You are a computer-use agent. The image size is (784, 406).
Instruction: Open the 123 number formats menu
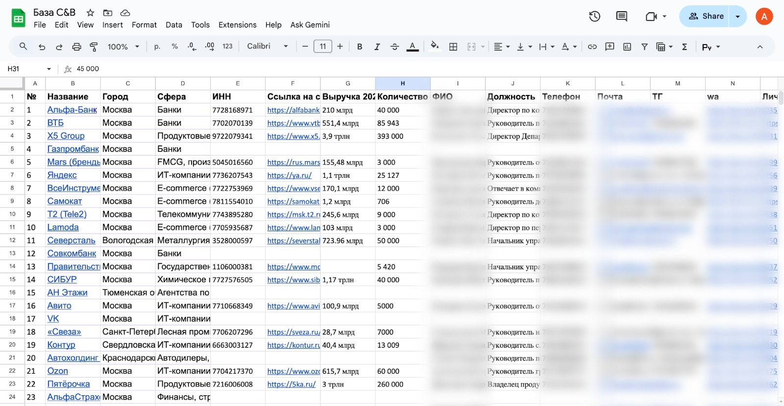tap(227, 47)
